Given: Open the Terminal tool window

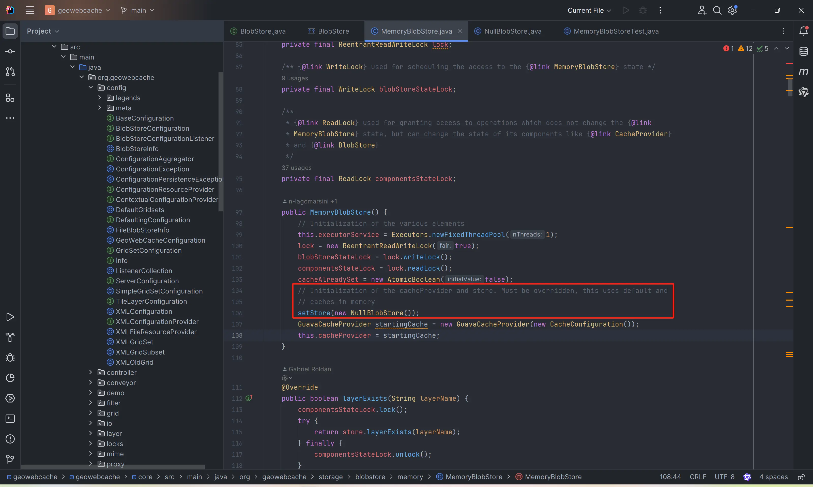Looking at the screenshot, I should tap(10, 419).
